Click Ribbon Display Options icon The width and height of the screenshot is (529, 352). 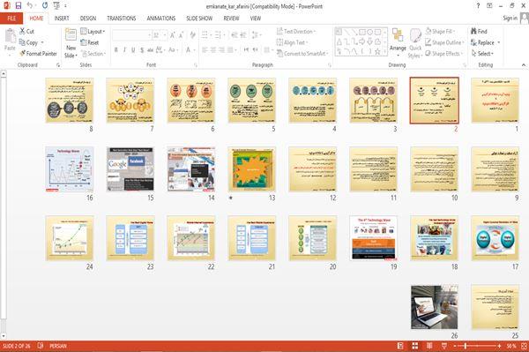[489, 6]
